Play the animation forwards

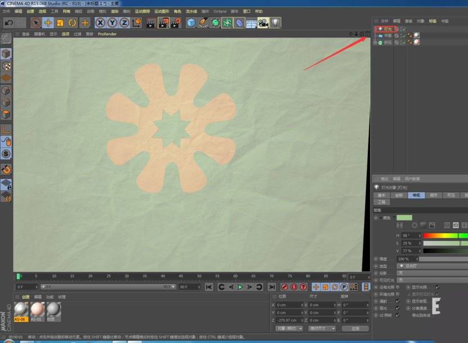[240, 287]
